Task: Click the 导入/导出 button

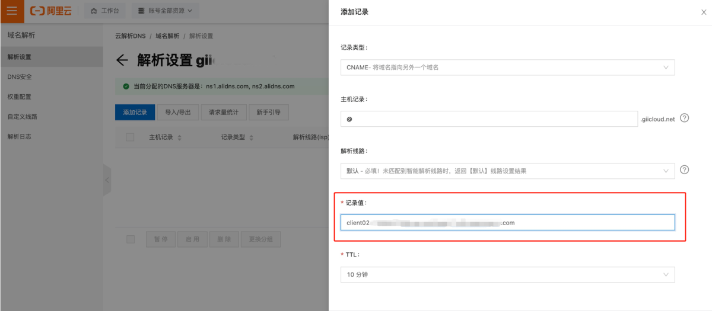Action: 178,112
